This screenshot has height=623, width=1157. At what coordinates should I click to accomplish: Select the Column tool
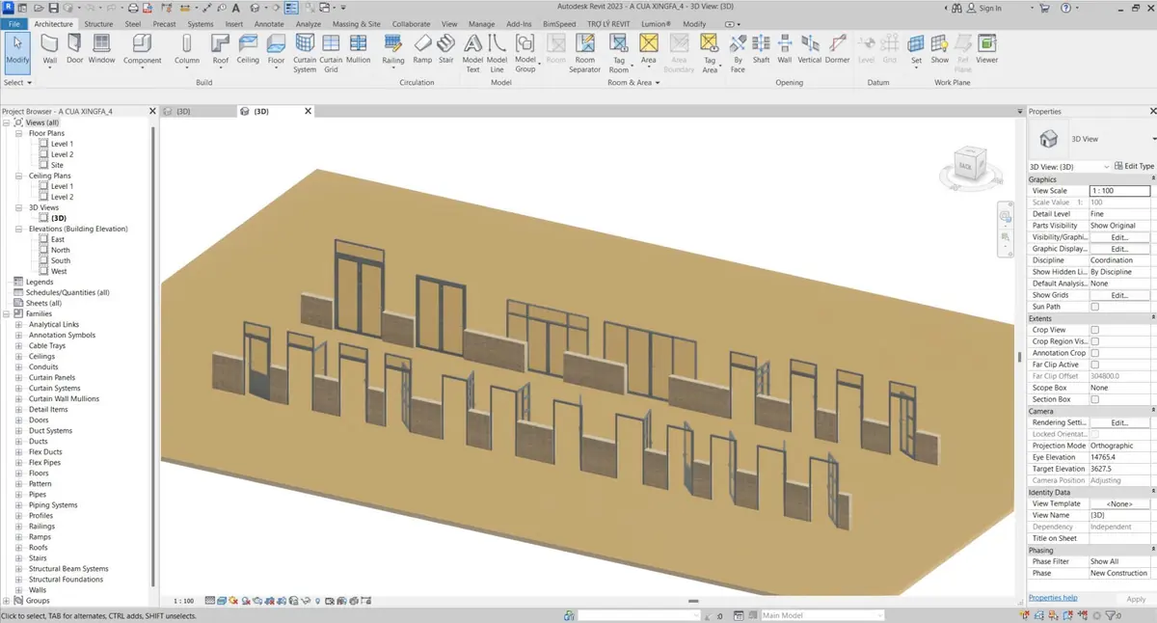point(187,49)
